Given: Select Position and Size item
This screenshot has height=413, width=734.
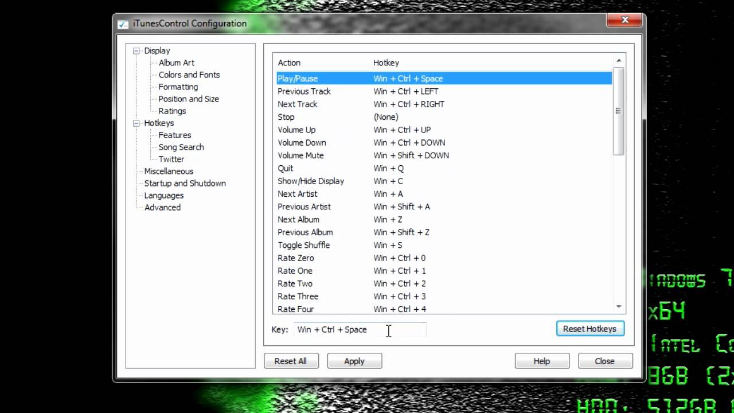Looking at the screenshot, I should [x=189, y=99].
